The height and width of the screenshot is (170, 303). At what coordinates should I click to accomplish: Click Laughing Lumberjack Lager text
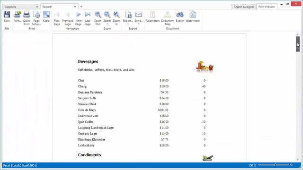pos(96,128)
